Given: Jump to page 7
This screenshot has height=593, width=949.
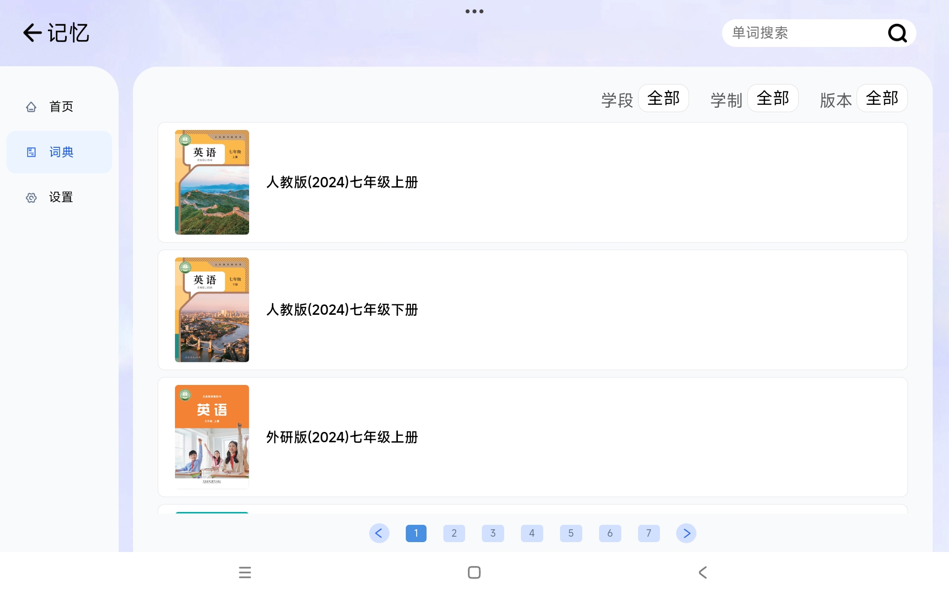Looking at the screenshot, I should (648, 533).
